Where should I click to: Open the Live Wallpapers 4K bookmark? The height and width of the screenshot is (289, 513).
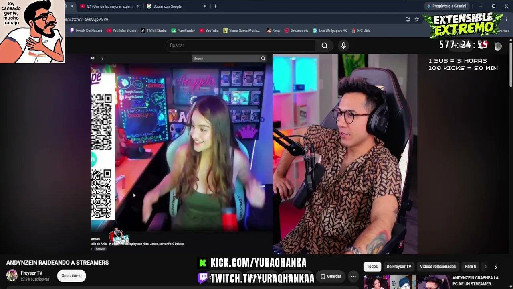330,31
